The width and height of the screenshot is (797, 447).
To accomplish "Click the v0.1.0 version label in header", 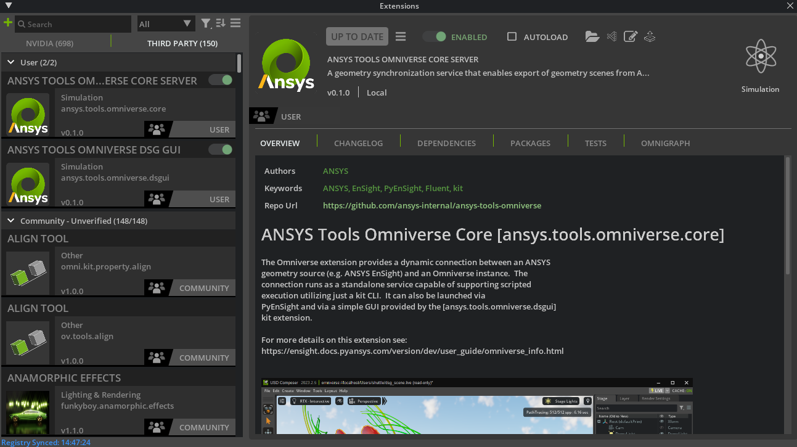I will pyautogui.click(x=338, y=92).
